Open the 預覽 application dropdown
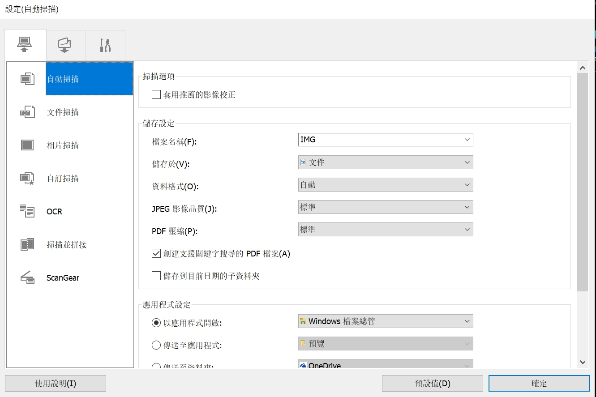This screenshot has width=596, height=397. click(x=386, y=343)
